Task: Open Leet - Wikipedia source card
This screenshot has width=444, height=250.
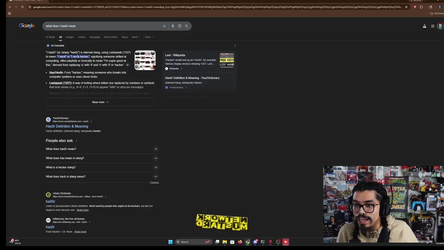Action: (199, 61)
